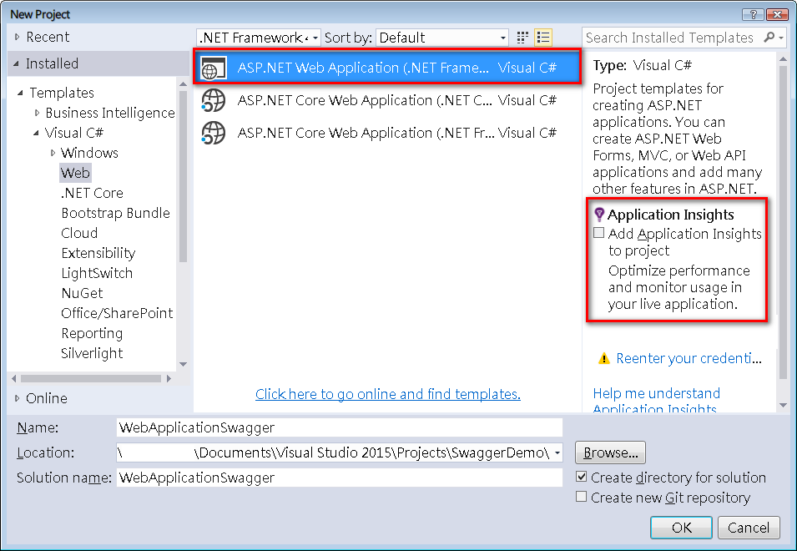Click the Application Insights lightbulb icon
Image resolution: width=797 pixels, height=551 pixels.
pyautogui.click(x=599, y=215)
